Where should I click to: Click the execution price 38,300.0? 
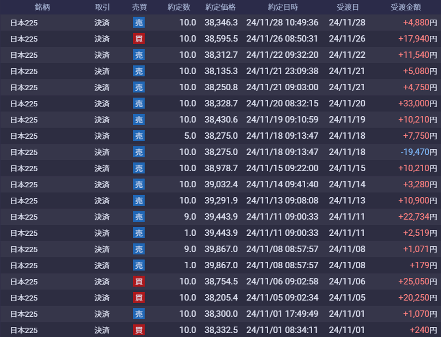coord(221,314)
